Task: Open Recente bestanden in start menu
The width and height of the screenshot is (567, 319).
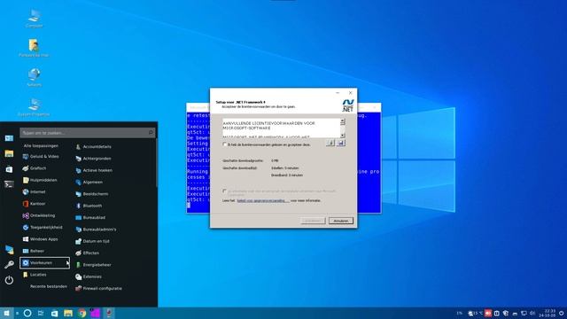Action: coord(49,286)
